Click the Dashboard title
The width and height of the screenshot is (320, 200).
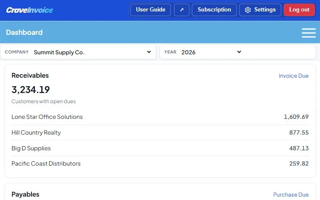tap(24, 32)
